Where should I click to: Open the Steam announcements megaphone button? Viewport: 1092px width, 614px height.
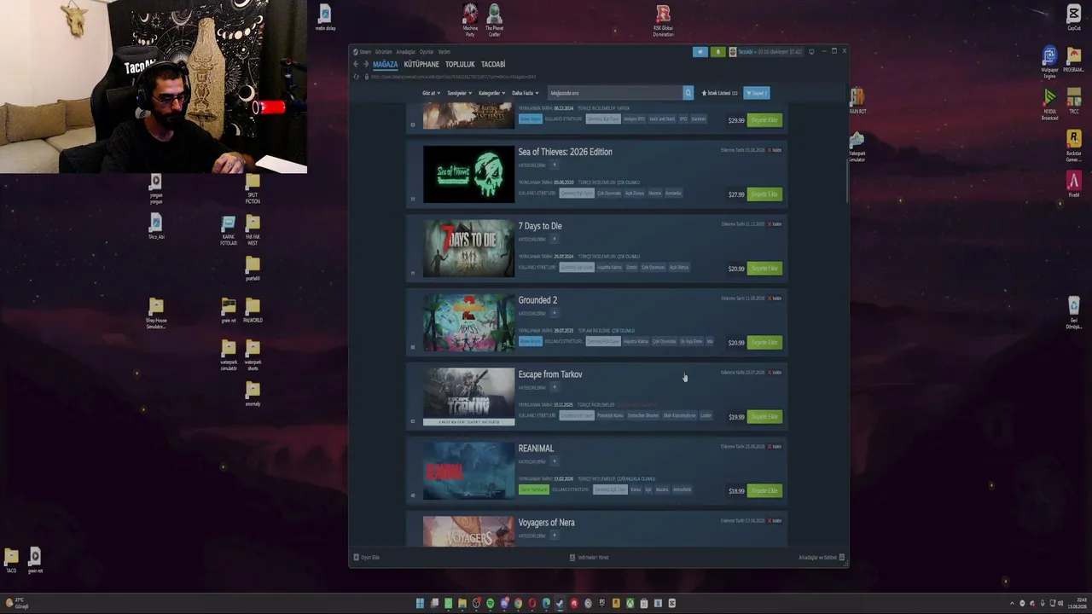point(700,52)
